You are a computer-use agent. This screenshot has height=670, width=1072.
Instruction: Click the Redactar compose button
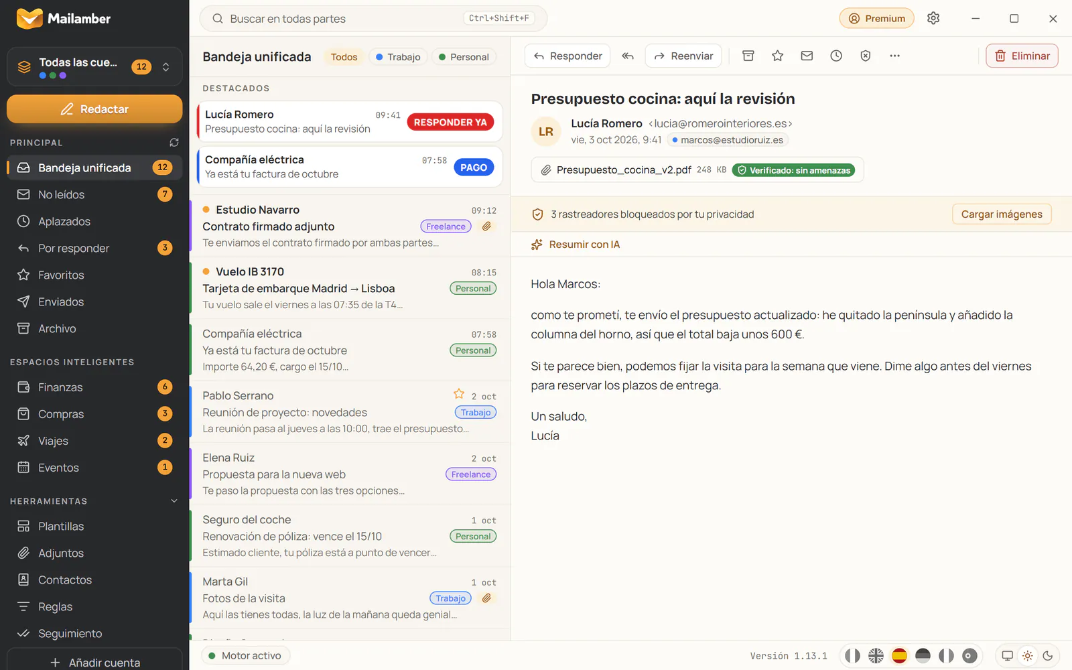[94, 109]
